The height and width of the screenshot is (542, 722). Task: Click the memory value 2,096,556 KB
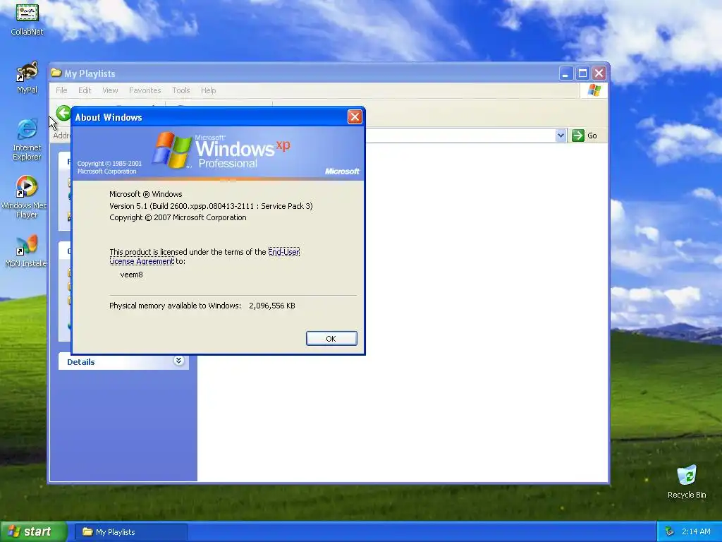272,306
